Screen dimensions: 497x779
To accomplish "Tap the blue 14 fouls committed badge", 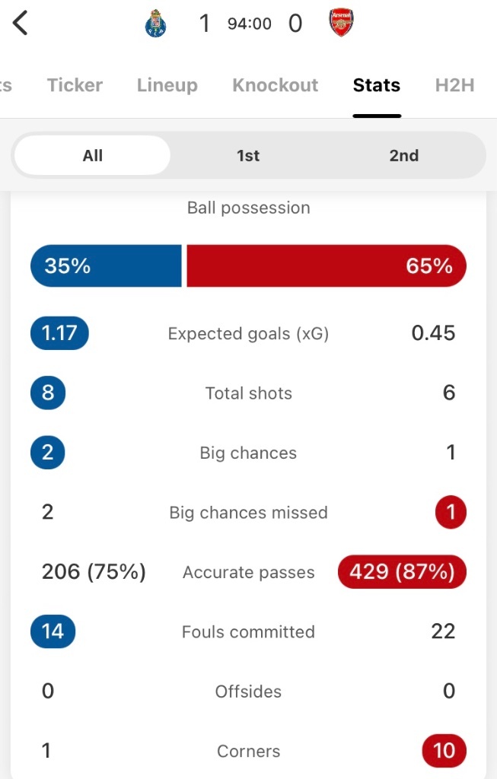I will [53, 631].
